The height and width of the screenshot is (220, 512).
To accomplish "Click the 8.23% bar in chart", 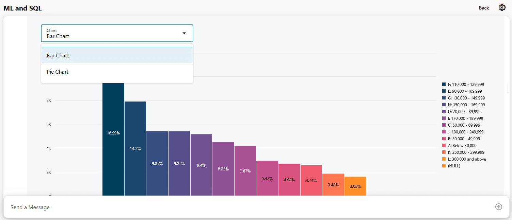I will (x=223, y=169).
